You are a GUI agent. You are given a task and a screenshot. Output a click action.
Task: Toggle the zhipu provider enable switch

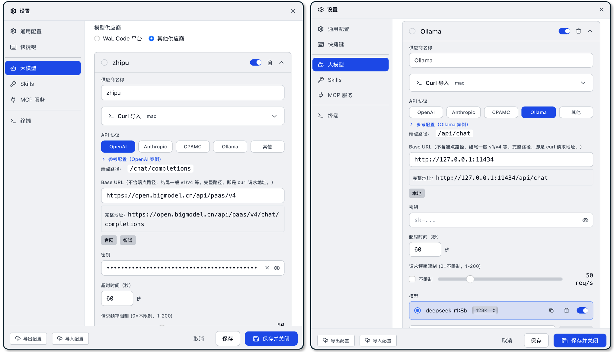255,62
